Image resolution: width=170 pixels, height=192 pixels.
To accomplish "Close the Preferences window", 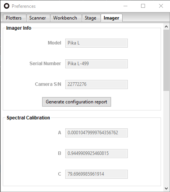I will [x=161, y=6].
